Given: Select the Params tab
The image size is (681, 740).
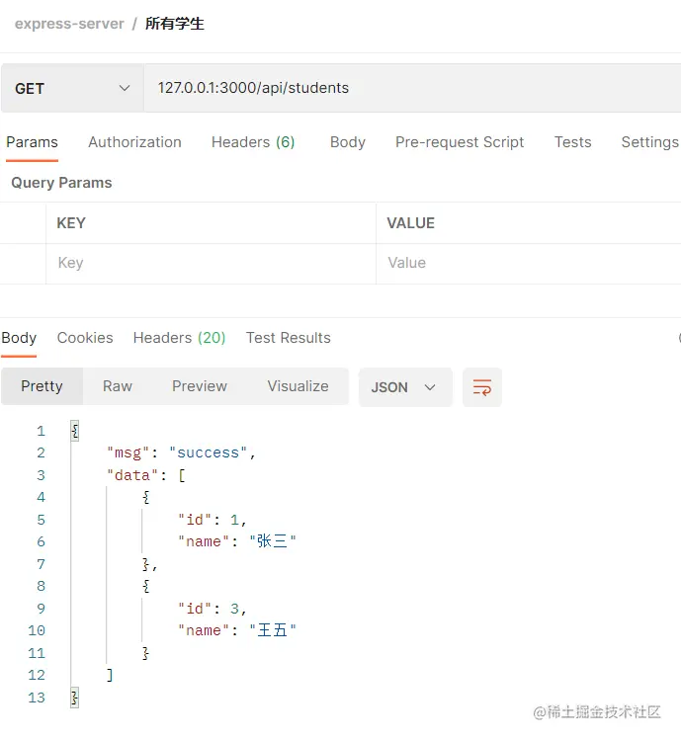Looking at the screenshot, I should pyautogui.click(x=32, y=142).
